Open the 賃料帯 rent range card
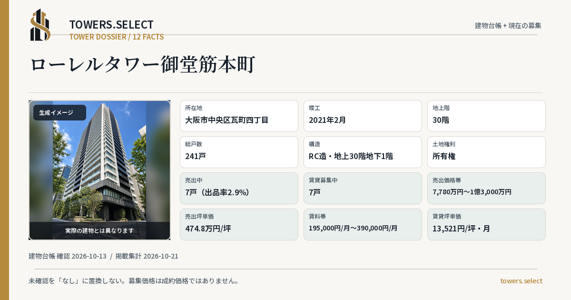The height and width of the screenshot is (300, 571). (363, 224)
